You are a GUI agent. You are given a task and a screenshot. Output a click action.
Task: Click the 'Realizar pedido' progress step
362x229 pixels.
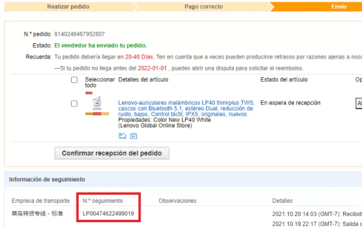pos(67,7)
